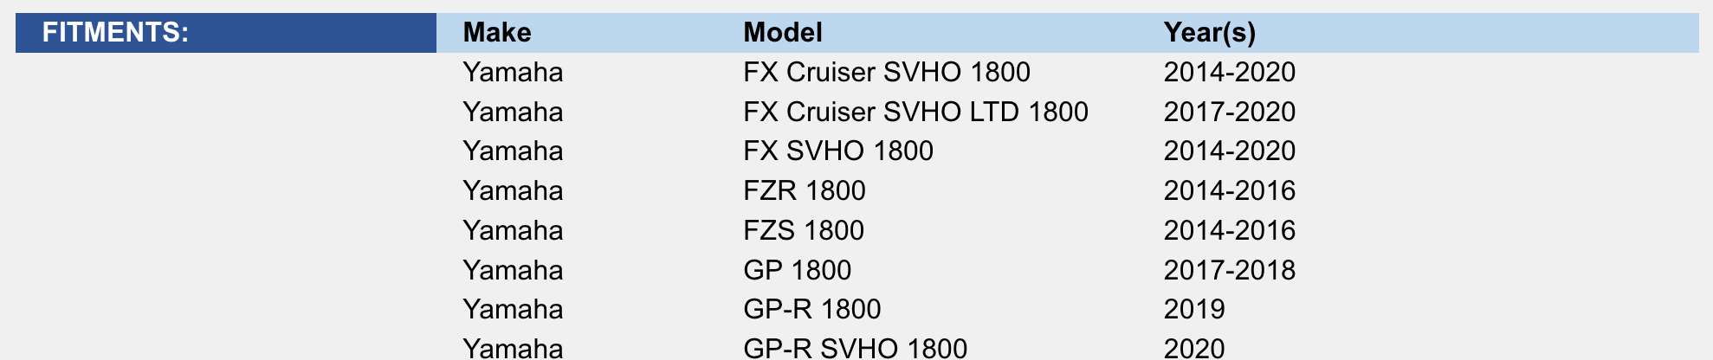Click the 2020 year cell

coord(1194,348)
